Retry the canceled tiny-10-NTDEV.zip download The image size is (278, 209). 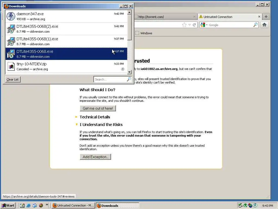pos(122,69)
